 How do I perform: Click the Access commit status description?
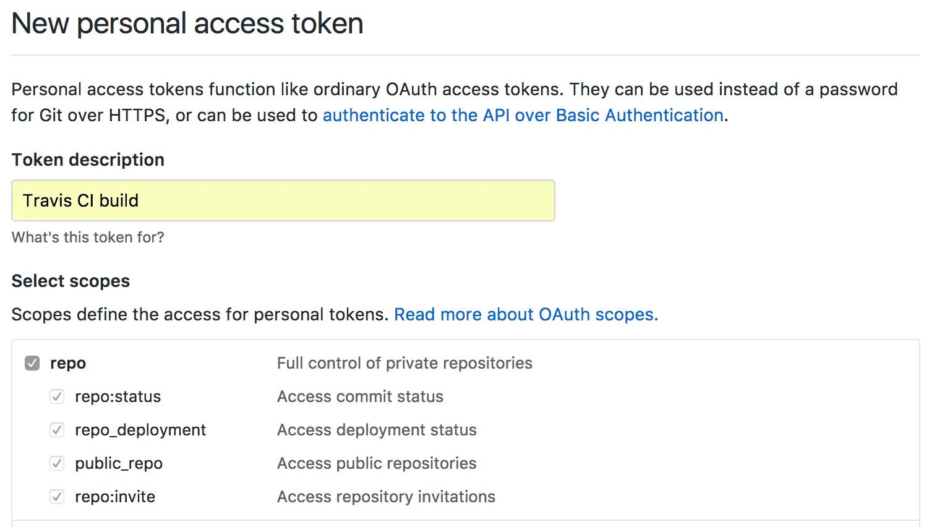coord(360,396)
